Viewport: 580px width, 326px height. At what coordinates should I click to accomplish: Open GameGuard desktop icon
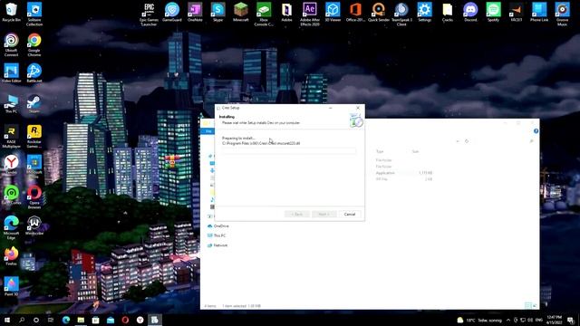tap(172, 12)
